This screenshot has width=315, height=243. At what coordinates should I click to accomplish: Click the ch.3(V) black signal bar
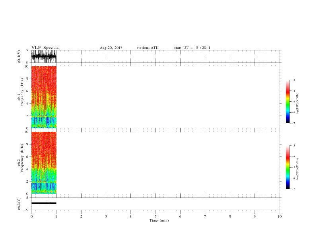pyautogui.click(x=44, y=203)
